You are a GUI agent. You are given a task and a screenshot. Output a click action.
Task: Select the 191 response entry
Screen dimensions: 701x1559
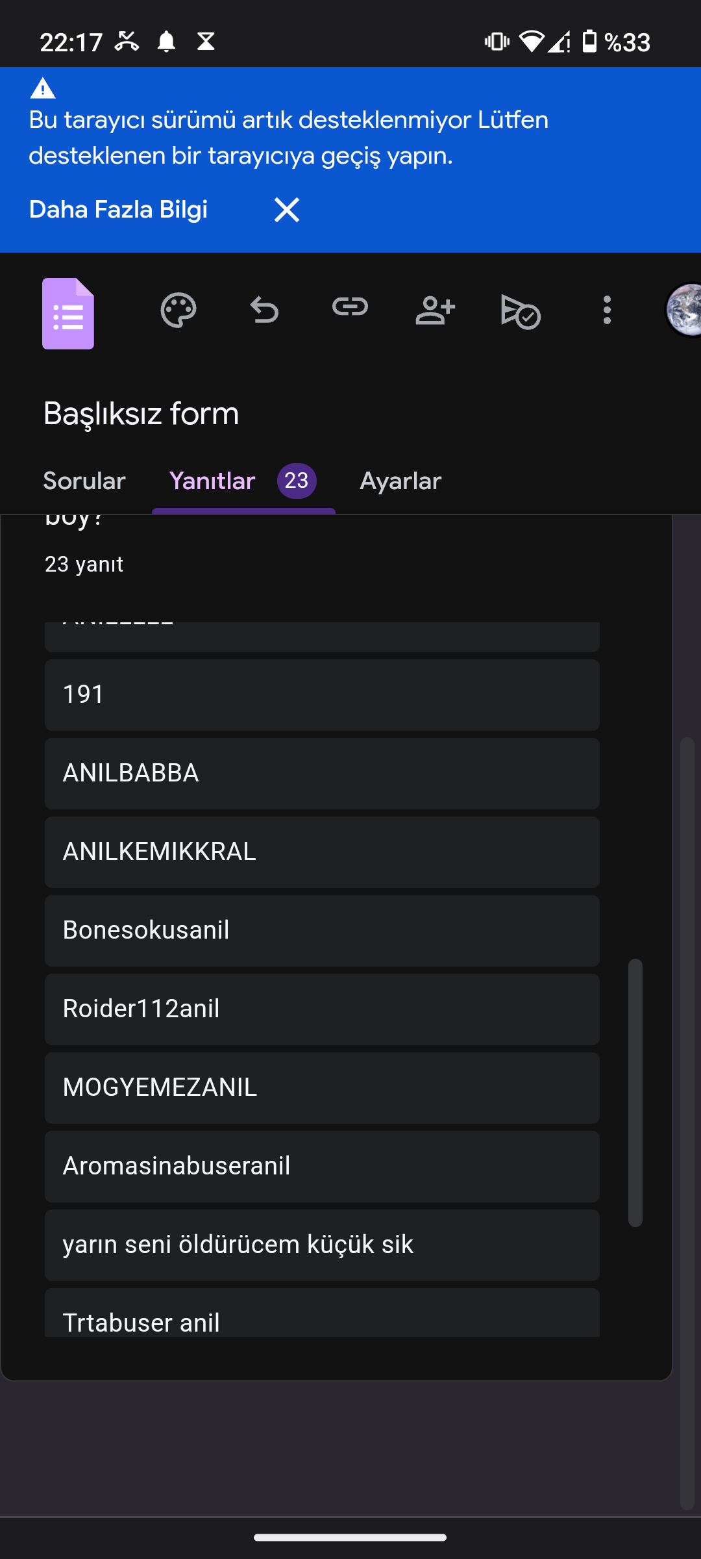(x=322, y=694)
